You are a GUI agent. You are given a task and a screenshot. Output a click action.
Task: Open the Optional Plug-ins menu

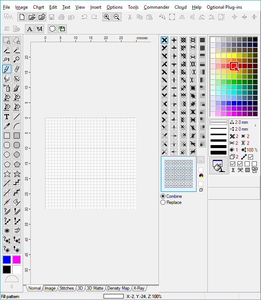tap(224, 7)
